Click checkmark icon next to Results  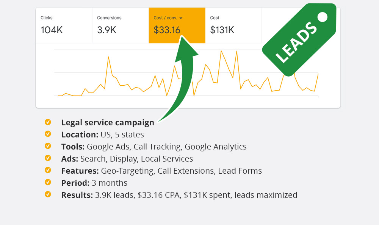tap(48, 194)
